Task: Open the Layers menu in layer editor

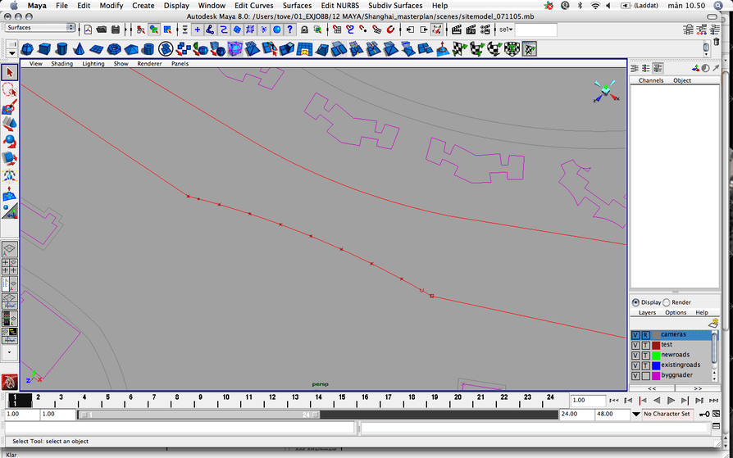Action: [x=647, y=313]
